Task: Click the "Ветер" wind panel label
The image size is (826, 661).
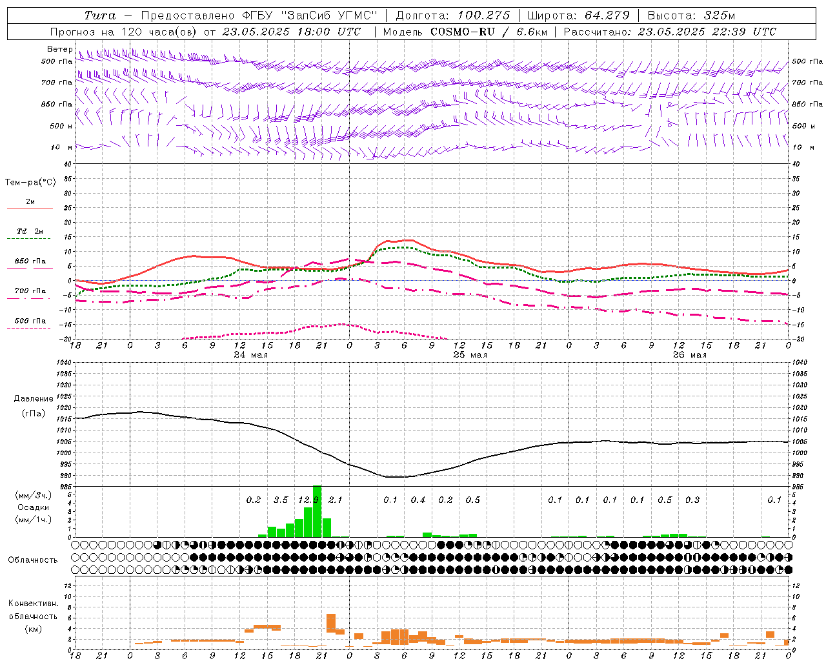Action: [x=59, y=49]
